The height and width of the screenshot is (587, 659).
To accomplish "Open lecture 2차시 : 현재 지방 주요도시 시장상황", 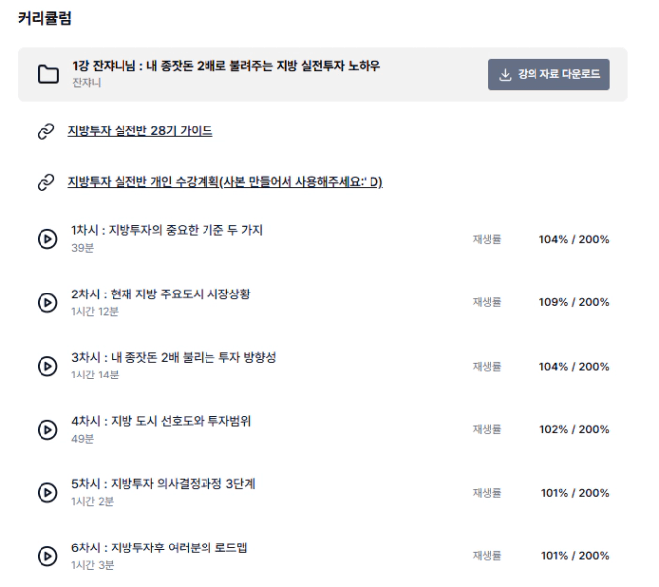I will (160, 294).
